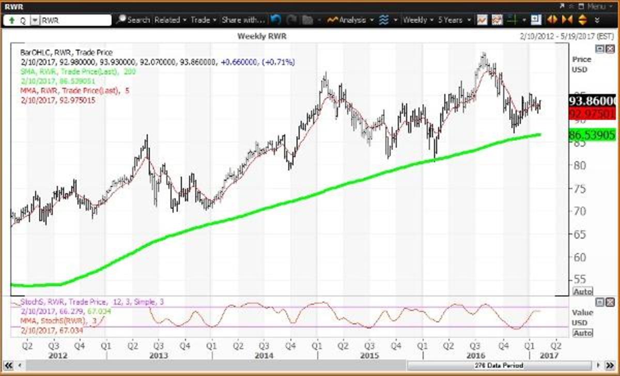Toggle Auto scale on stochastic panel
The image size is (620, 376).
click(582, 333)
